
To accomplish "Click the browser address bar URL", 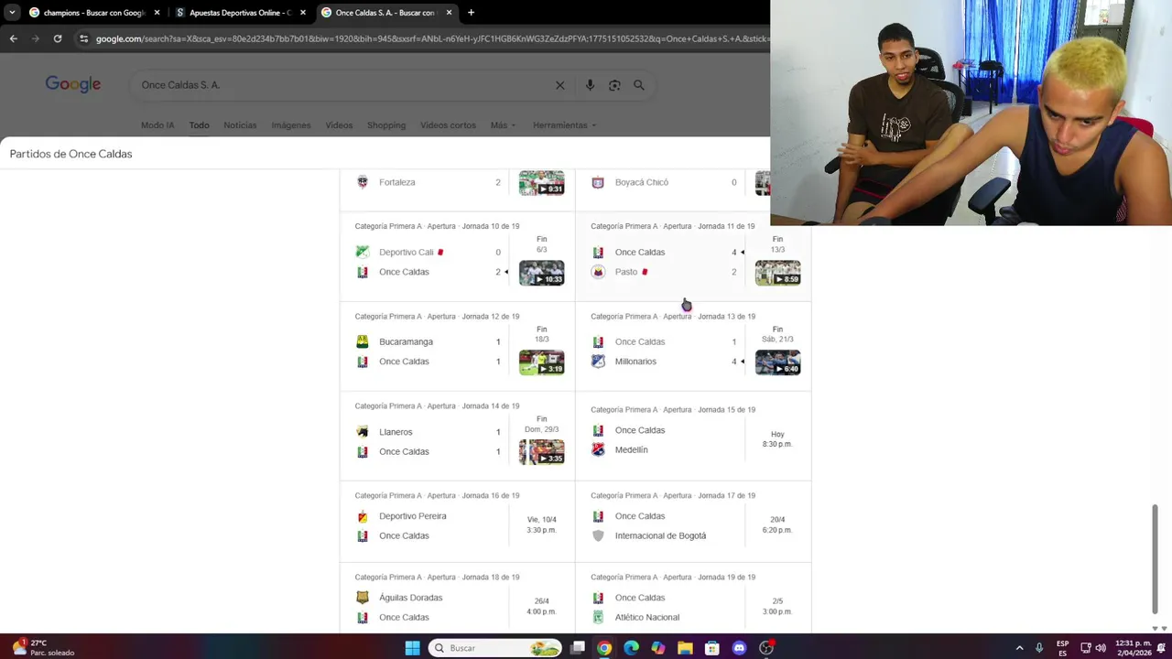I will click(x=430, y=38).
